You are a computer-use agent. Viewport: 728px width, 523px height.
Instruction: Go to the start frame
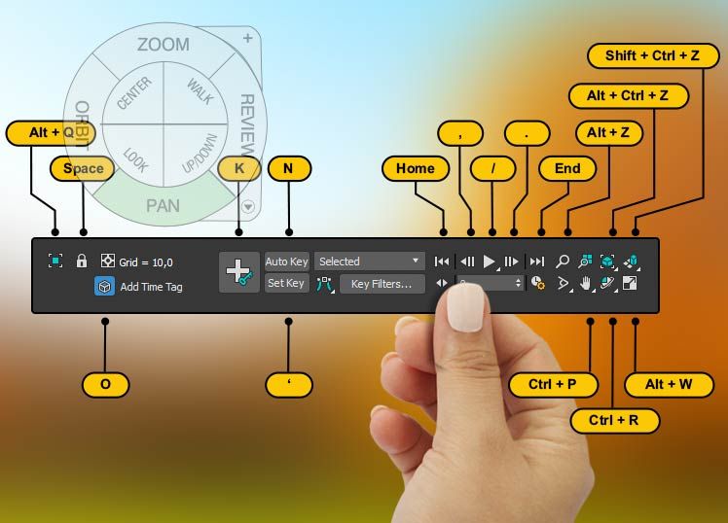tap(442, 261)
